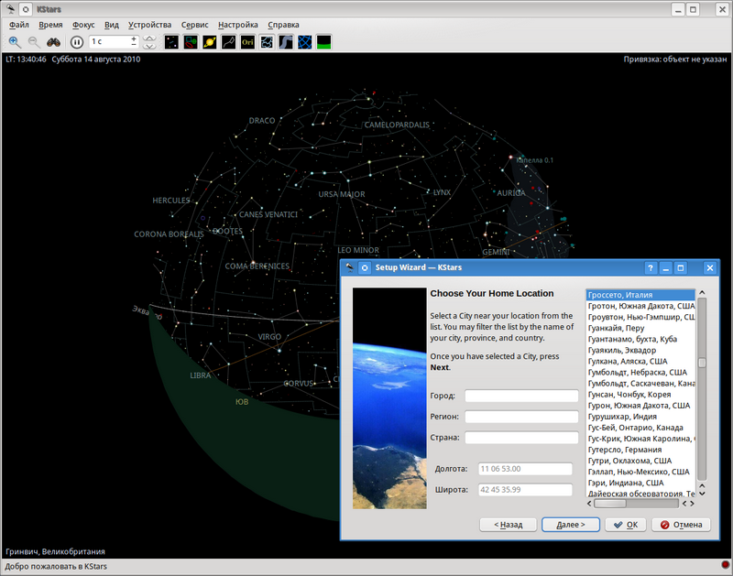Select Гумбольдт, Небраска, США
Viewport: 733px width, 576px height.
point(640,373)
